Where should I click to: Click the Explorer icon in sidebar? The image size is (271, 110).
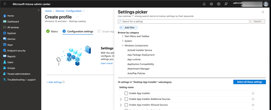tap(5, 33)
